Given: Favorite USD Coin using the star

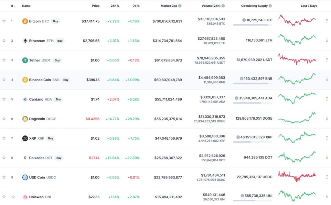Looking at the screenshot, I should coord(4,177).
